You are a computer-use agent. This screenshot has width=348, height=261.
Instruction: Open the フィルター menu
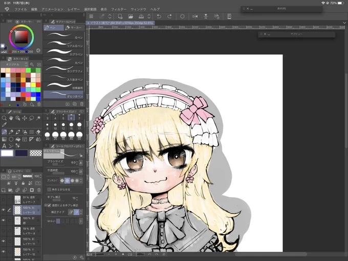coord(119,9)
